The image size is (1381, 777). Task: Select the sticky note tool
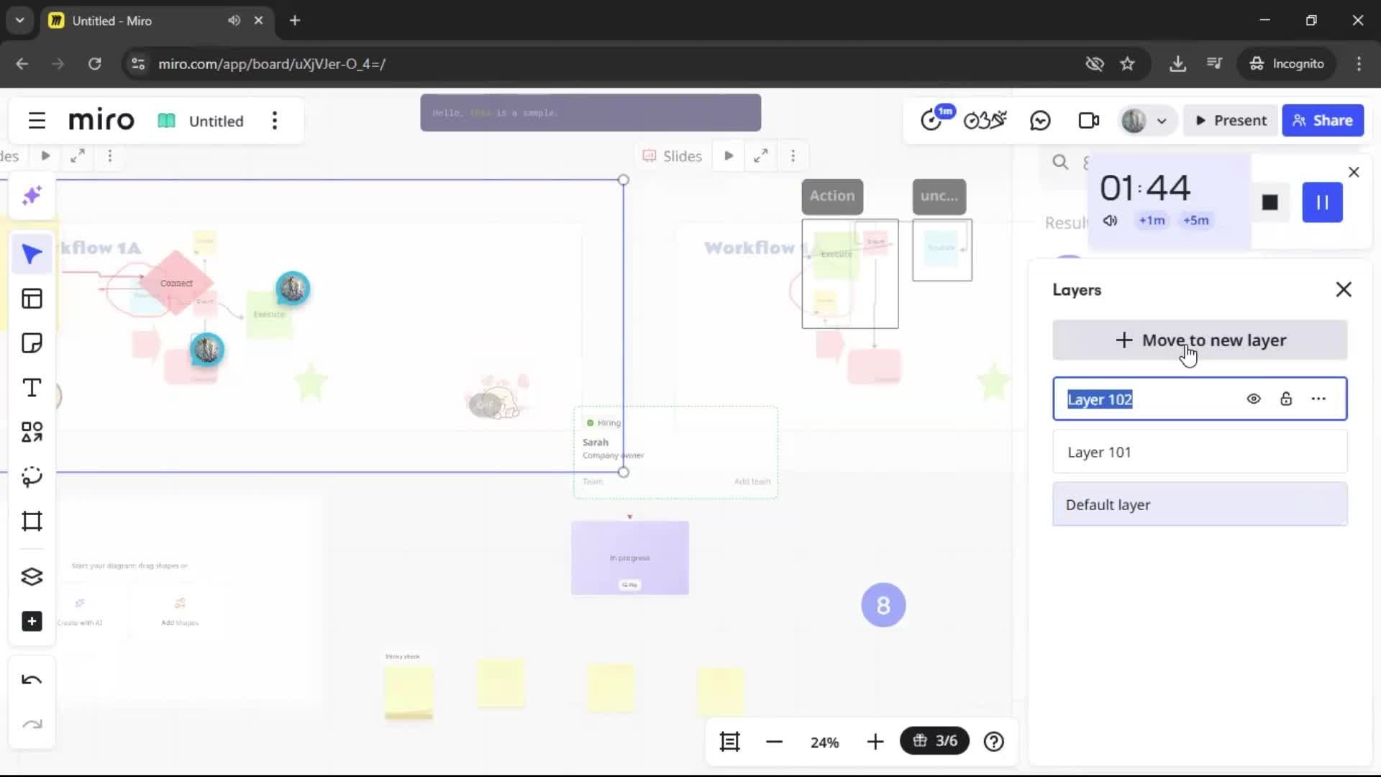pos(32,343)
